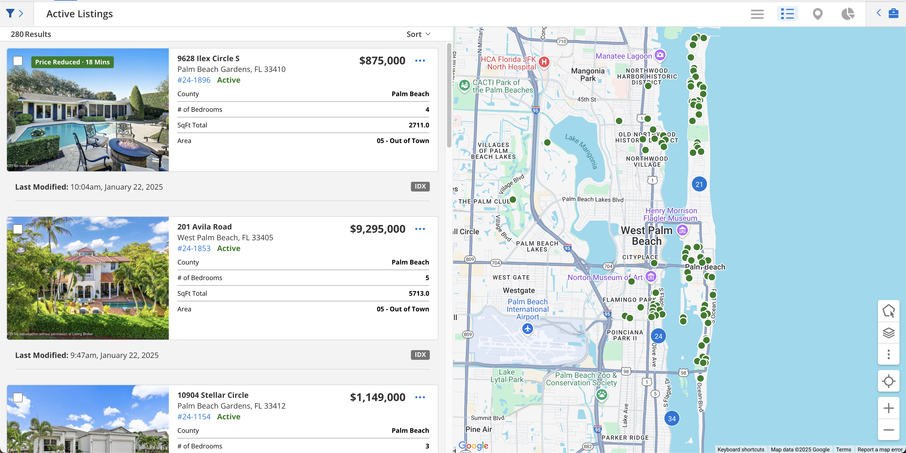Click IDX badge under 9628 Ilex Circle
This screenshot has height=453, width=906.
[x=420, y=186]
